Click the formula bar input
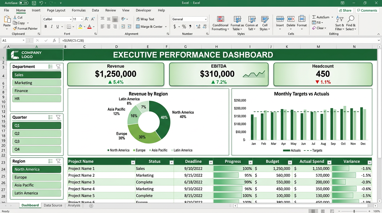Viewport: 382px width, 213px height. click(219, 40)
